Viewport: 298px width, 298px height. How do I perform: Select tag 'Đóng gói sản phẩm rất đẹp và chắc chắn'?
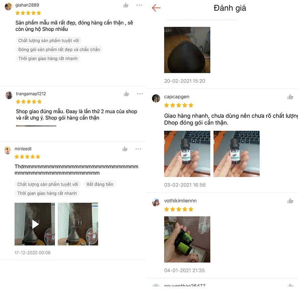click(x=59, y=49)
